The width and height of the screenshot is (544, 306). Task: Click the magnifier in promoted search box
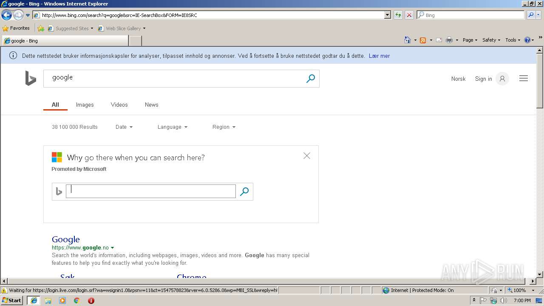tap(244, 192)
